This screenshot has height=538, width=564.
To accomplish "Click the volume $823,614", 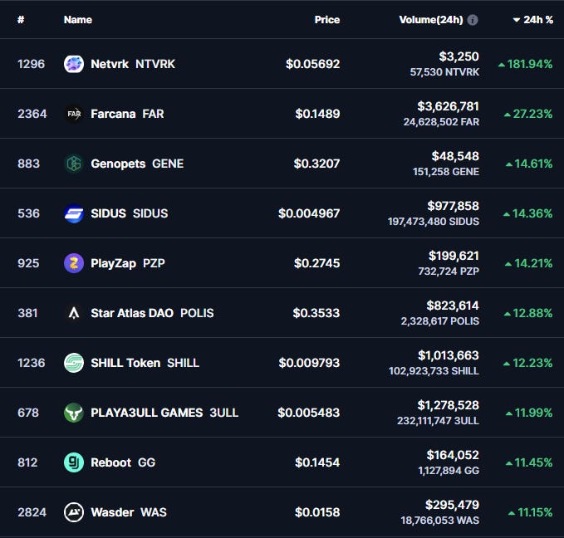I will [453, 306].
